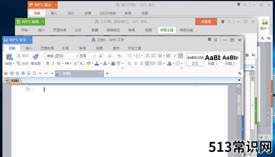Toggle strikethrough AB formatting
The width and height of the screenshot is (275, 157).
pyautogui.click(x=67, y=63)
